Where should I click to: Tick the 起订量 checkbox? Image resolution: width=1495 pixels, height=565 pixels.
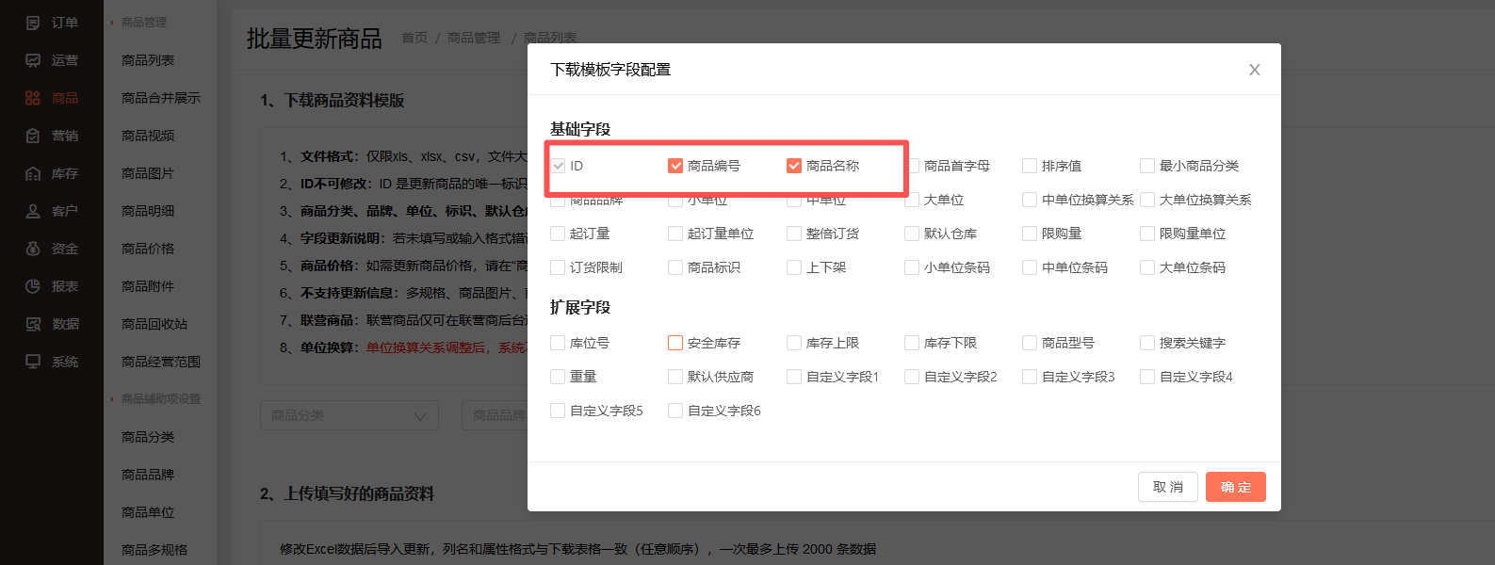click(558, 234)
